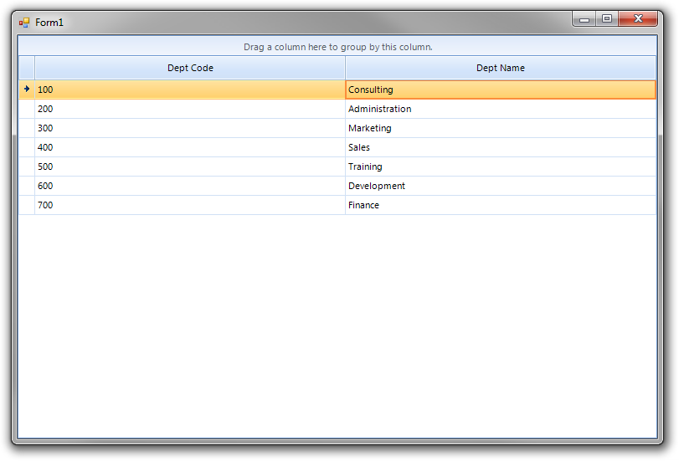Sort by the Dept Name column header
This screenshot has height=461, width=679.
[x=501, y=68]
